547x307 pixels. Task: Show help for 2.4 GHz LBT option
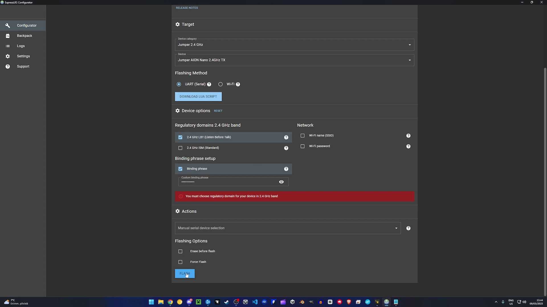pyautogui.click(x=286, y=137)
